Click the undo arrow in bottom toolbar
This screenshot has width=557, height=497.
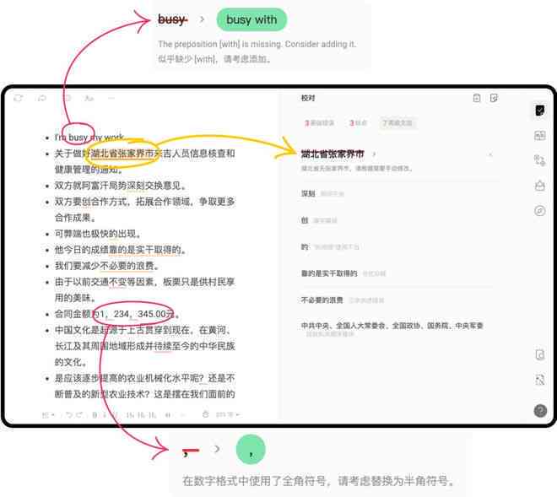click(x=69, y=414)
